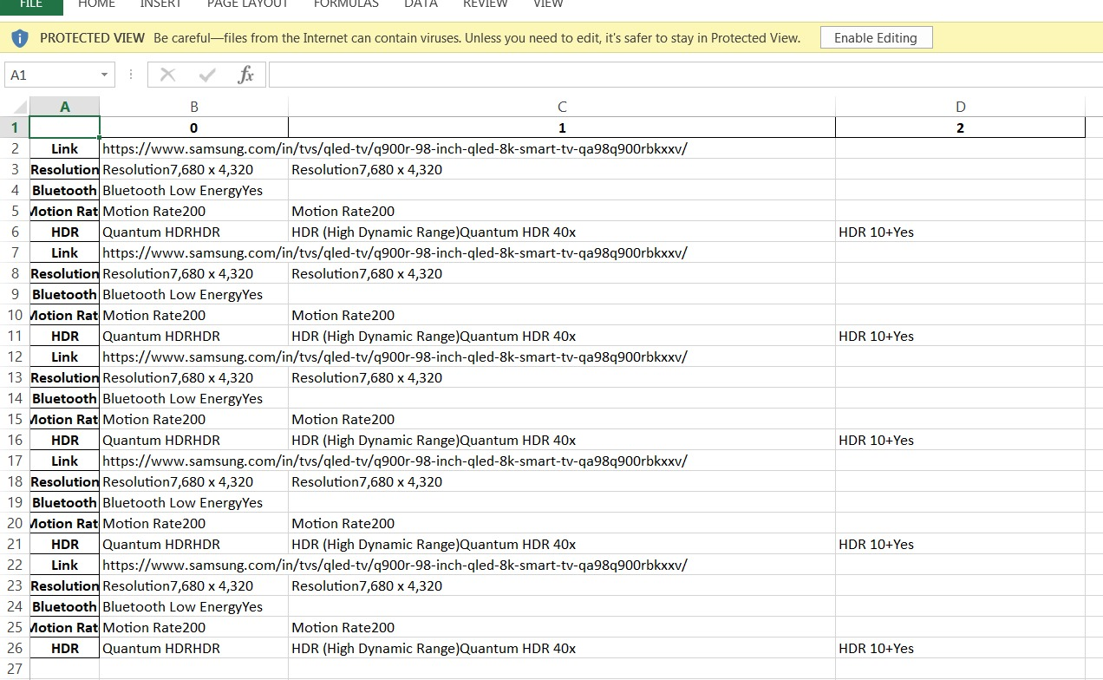Screen dimensions: 1103x680
Task: Switch to the FORMULAS ribbon tab
Action: pos(345,4)
